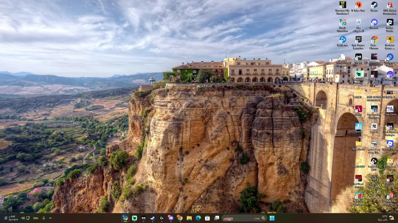Screen dimensions: 398x223
Task: Open Roblox Studio desktop shortcut
Action: point(390,25)
